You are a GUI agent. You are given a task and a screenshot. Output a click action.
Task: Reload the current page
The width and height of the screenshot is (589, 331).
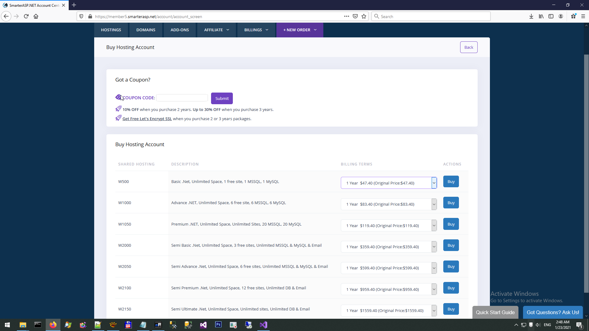pyautogui.click(x=26, y=17)
